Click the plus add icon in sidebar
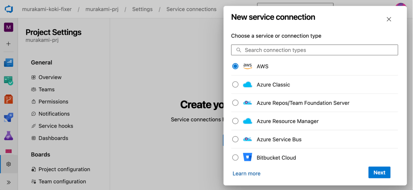Viewport: 413px width, 190px height. 9,44
